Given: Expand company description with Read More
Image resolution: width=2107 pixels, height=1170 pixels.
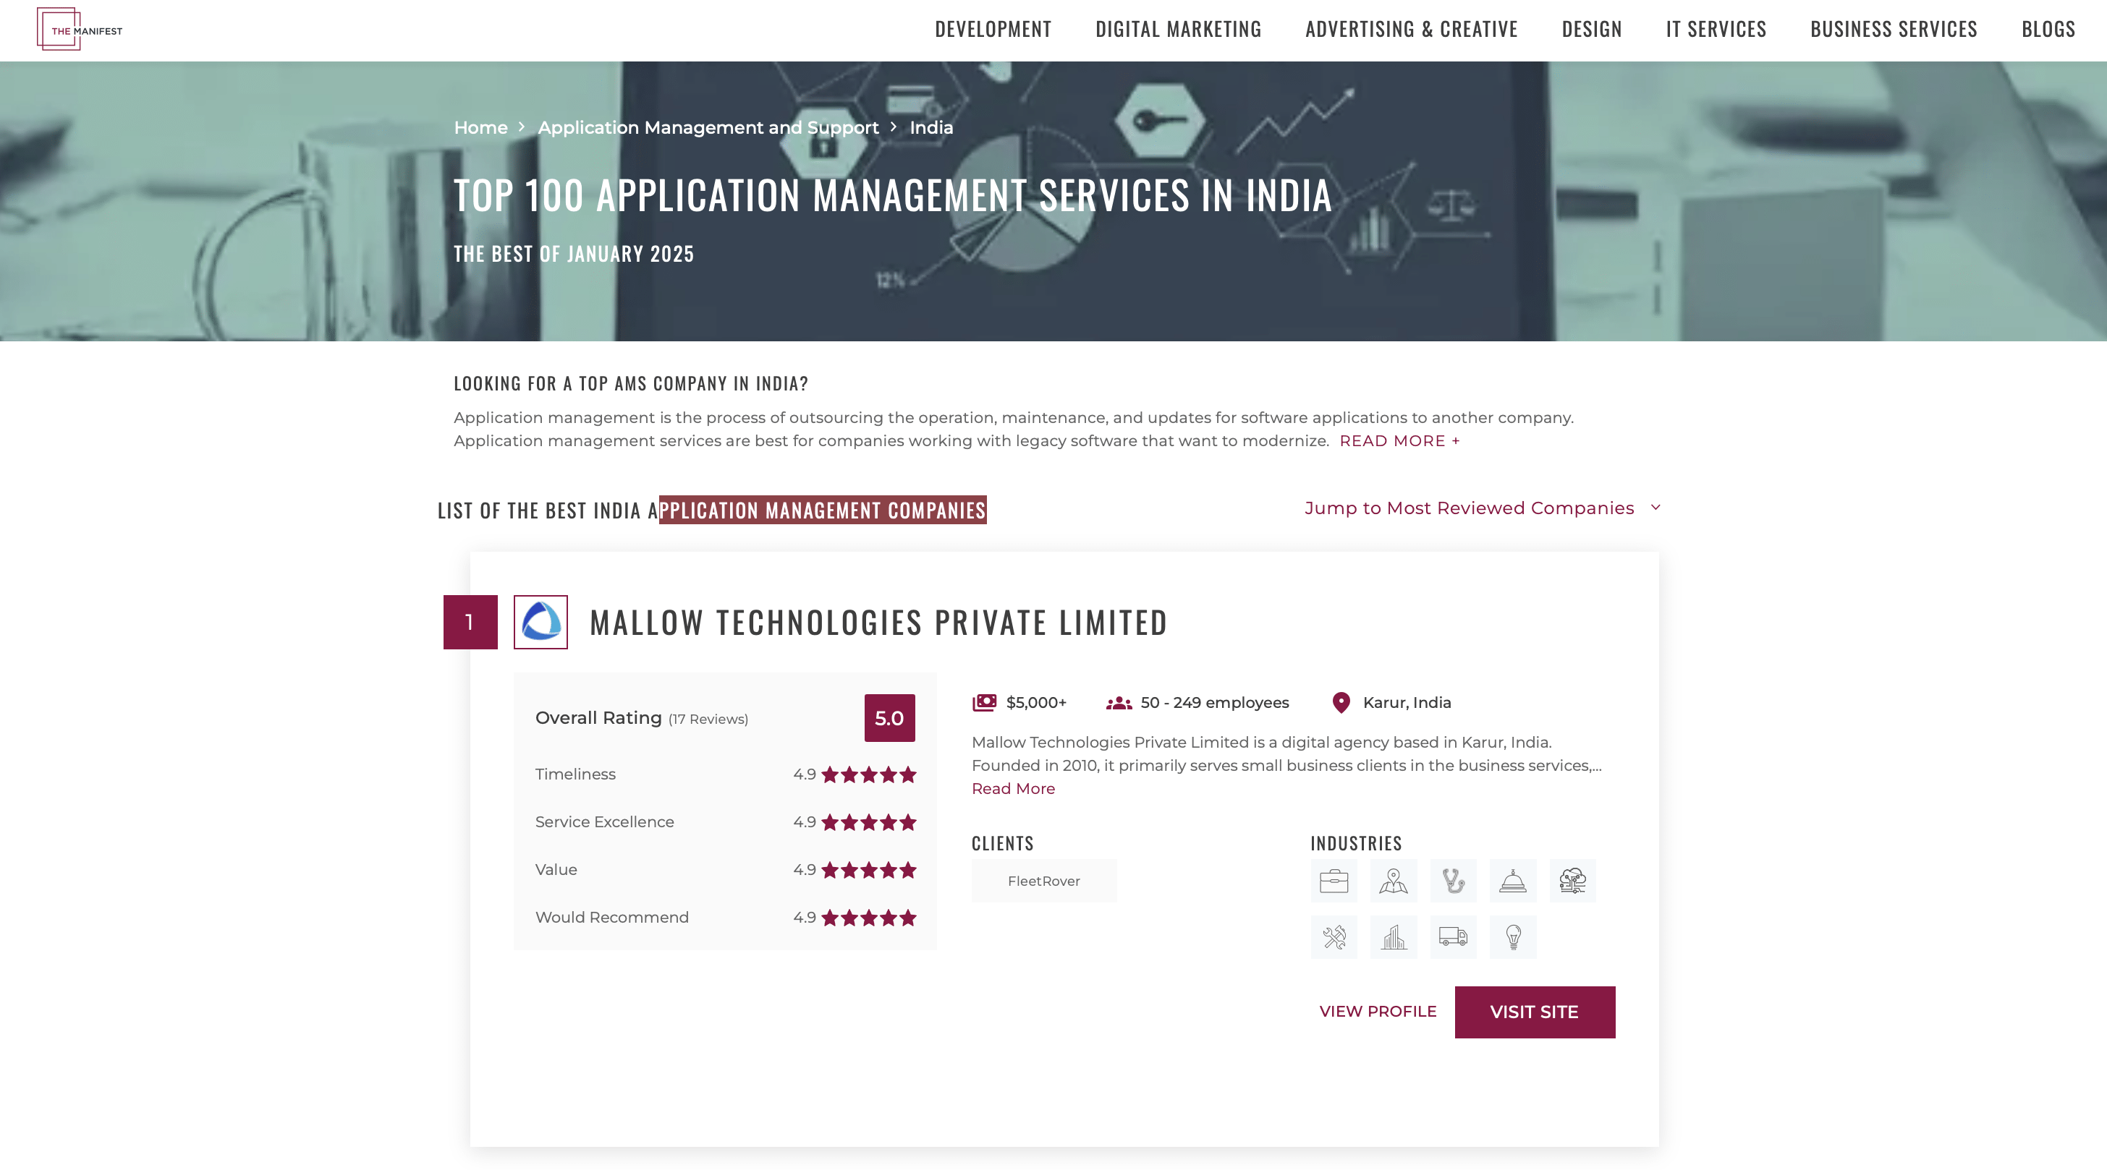Looking at the screenshot, I should point(1012,788).
